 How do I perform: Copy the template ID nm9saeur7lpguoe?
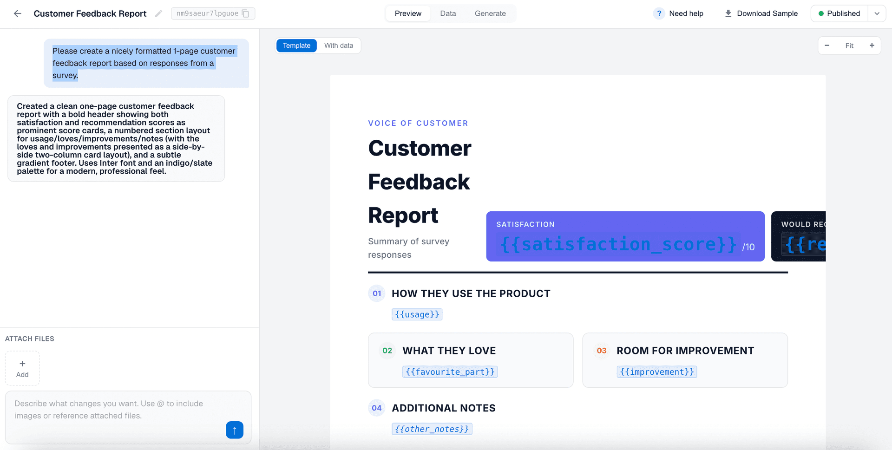(x=246, y=13)
